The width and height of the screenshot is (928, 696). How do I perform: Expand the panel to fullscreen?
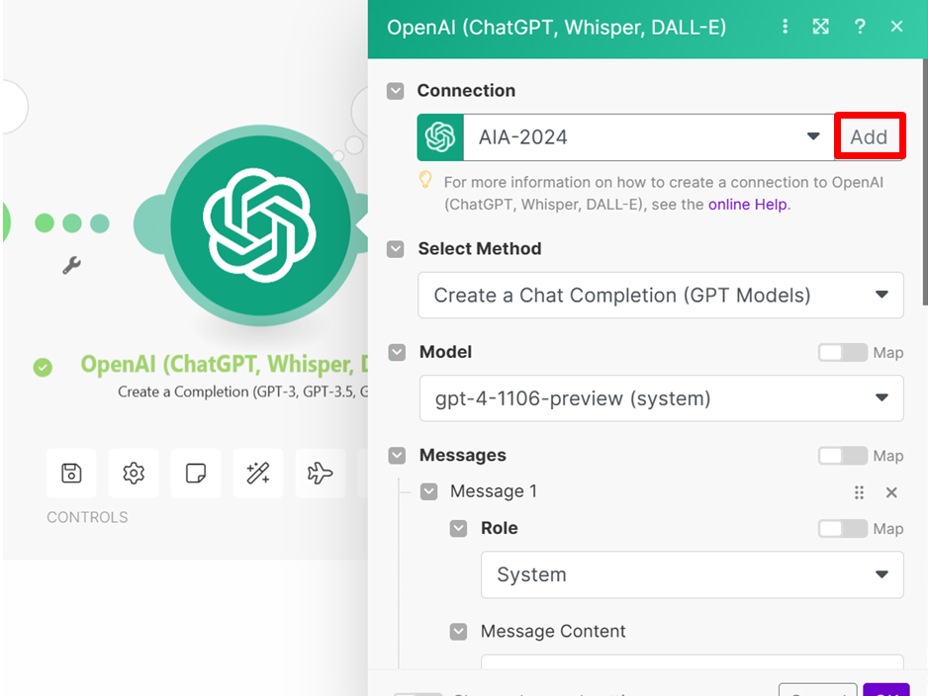pyautogui.click(x=821, y=27)
